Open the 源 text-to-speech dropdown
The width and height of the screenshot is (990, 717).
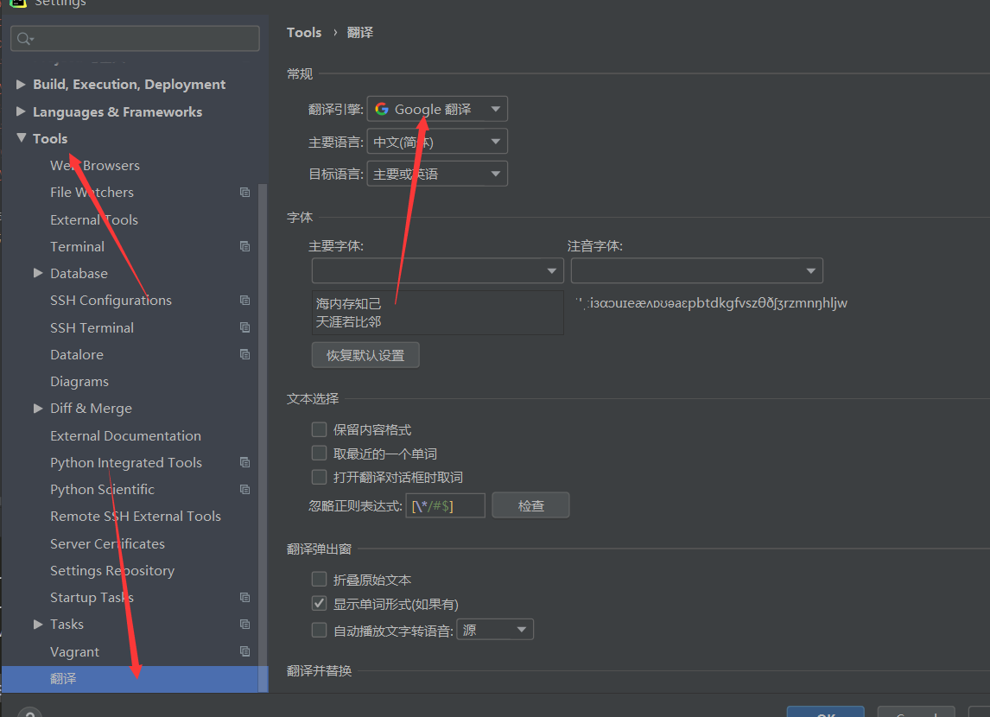click(495, 629)
